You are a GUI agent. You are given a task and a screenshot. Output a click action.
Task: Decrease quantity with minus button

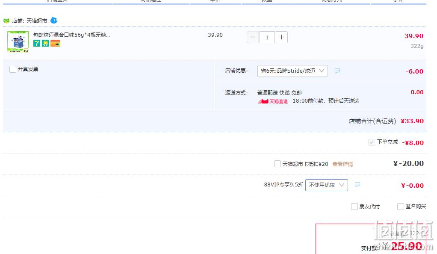click(253, 37)
